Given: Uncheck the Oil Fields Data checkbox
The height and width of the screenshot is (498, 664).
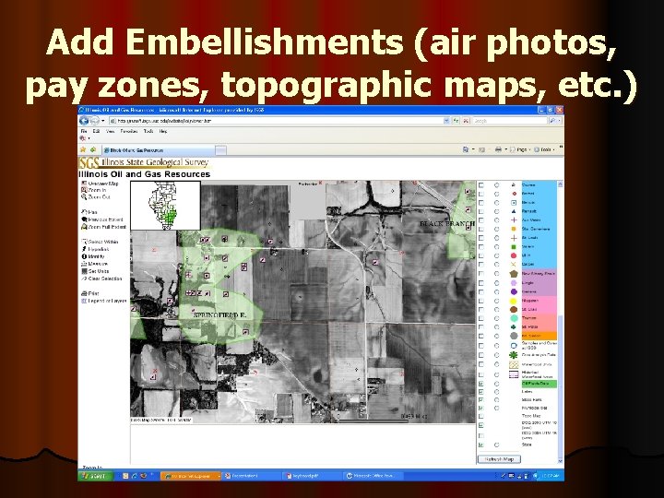Looking at the screenshot, I should click(481, 384).
